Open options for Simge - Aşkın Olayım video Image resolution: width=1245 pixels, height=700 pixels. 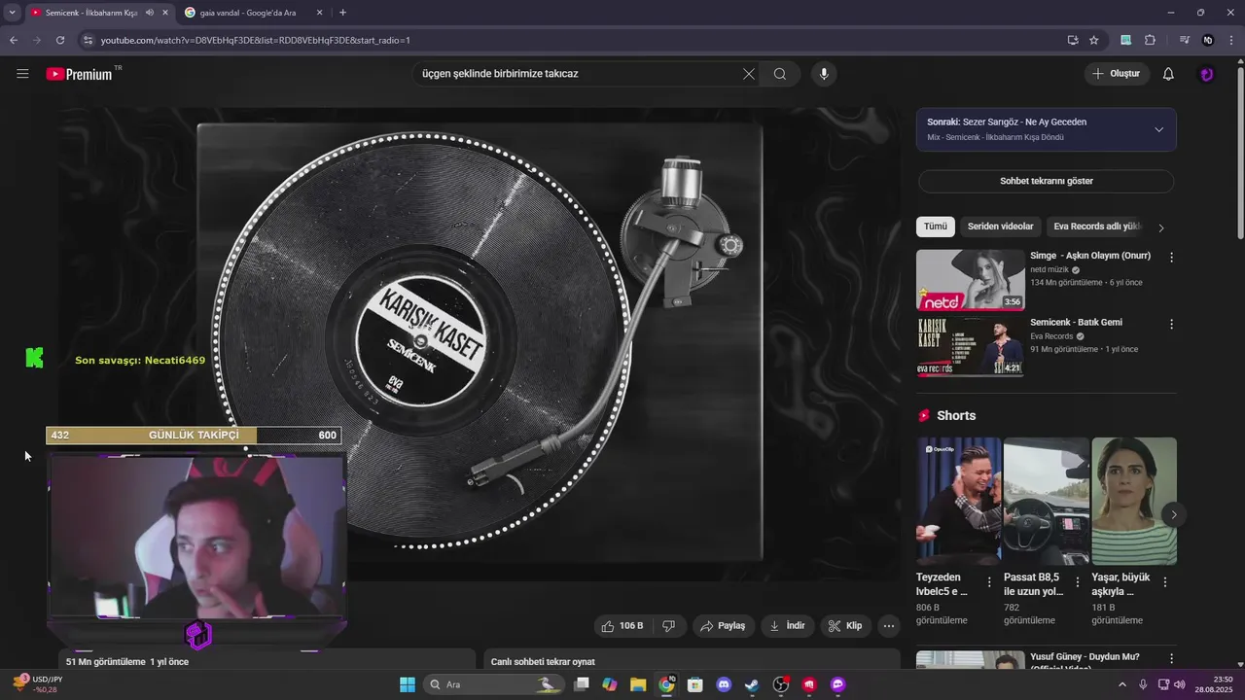(x=1171, y=258)
